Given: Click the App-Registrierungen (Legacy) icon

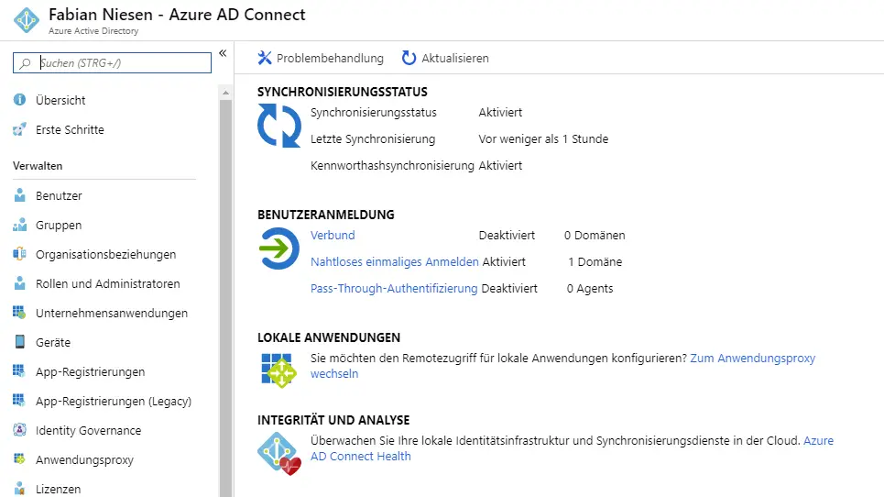Looking at the screenshot, I should click(19, 401).
